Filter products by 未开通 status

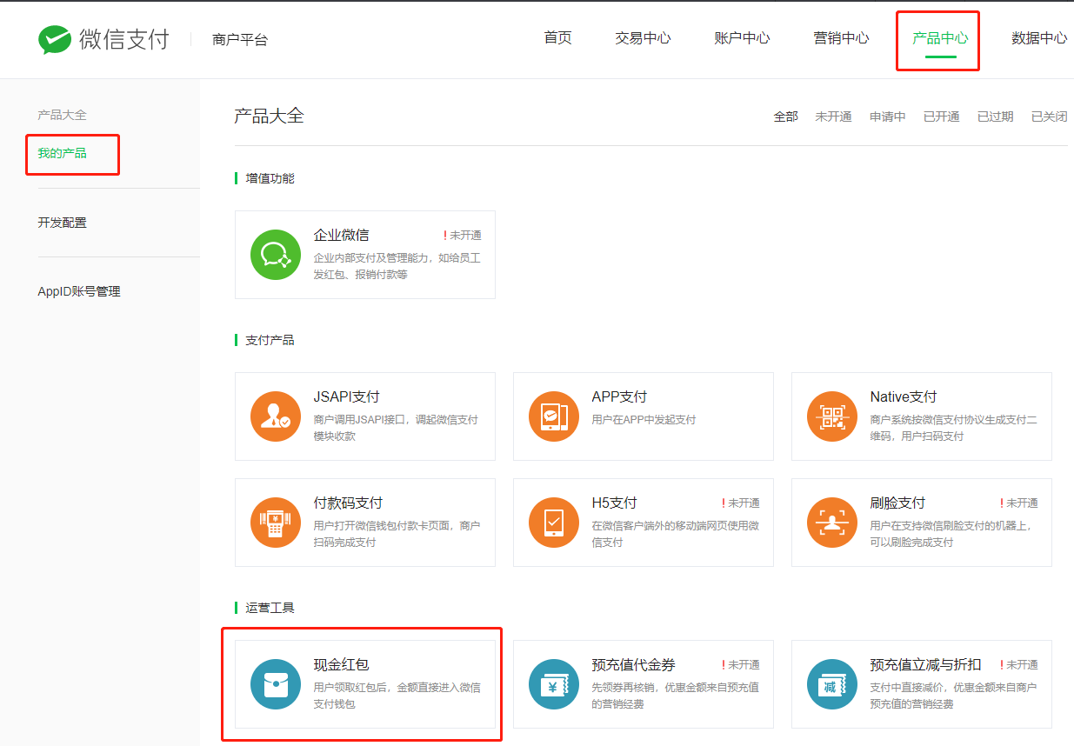833,117
